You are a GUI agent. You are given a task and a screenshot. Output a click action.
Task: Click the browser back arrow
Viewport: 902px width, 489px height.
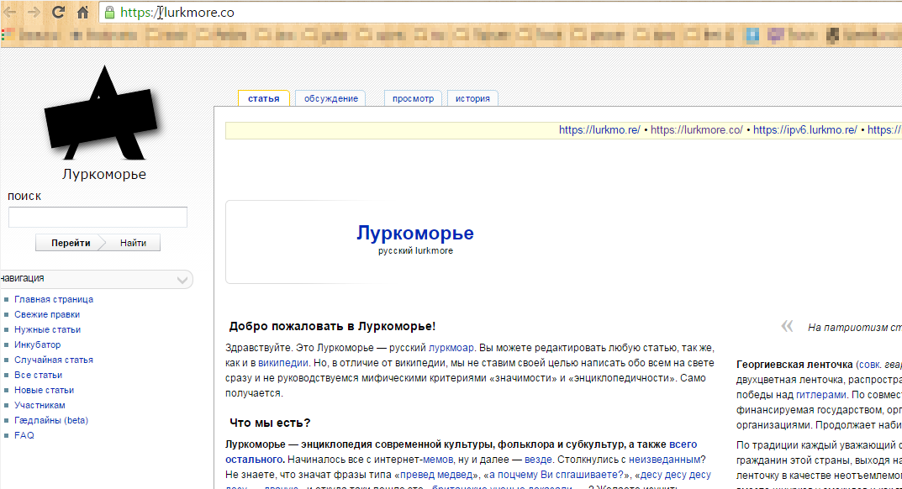(9, 12)
